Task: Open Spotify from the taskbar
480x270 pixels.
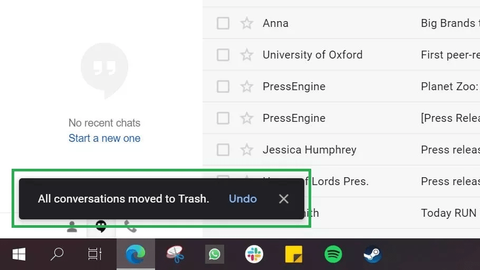Action: [x=333, y=254]
